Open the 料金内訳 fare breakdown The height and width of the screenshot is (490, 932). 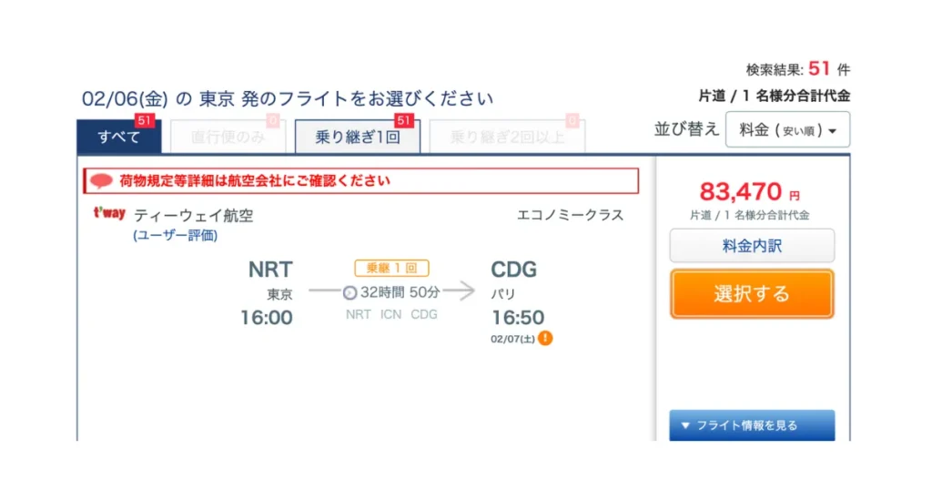752,246
